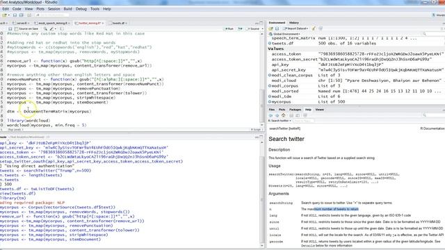This screenshot has width=445, height=250.
Task: Switch to the server.R editor tab
Action: pos(21,23)
